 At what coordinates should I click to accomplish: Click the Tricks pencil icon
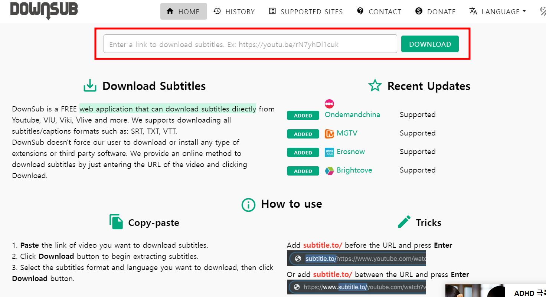[404, 222]
